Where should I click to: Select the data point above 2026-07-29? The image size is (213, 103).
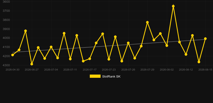click(x=147, y=22)
